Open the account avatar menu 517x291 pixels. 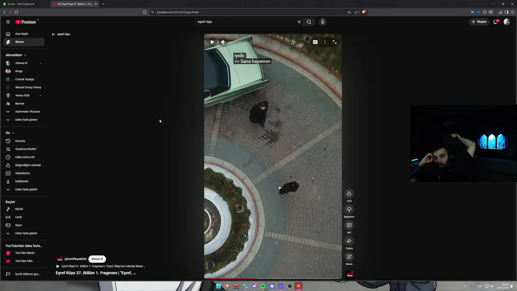[x=506, y=22]
